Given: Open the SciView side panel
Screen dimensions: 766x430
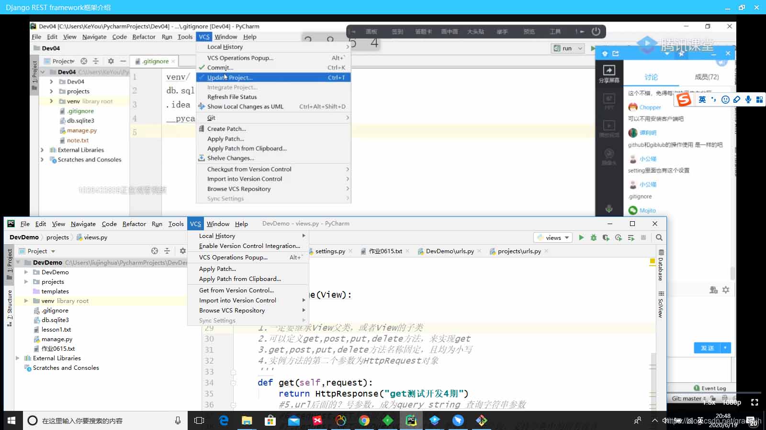Looking at the screenshot, I should tap(661, 304).
